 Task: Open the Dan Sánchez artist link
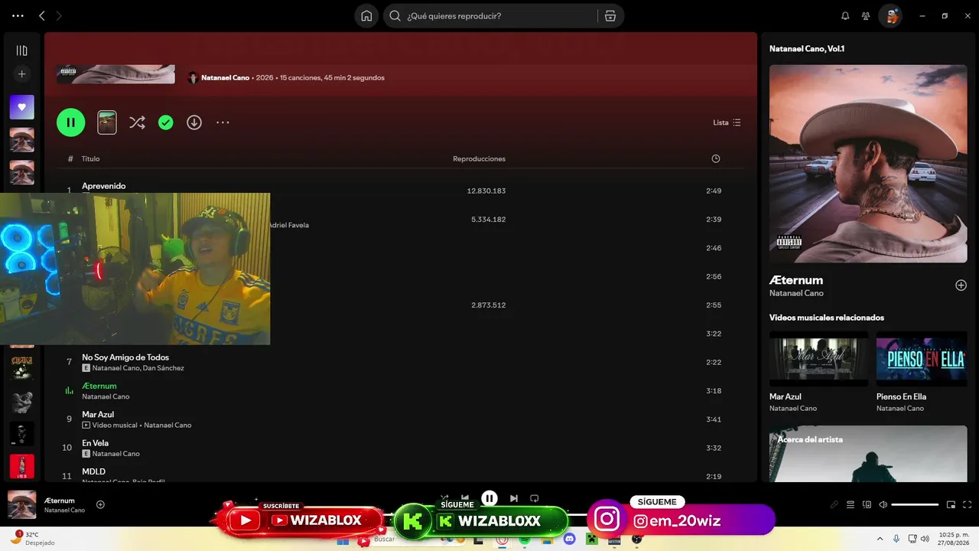tap(164, 368)
